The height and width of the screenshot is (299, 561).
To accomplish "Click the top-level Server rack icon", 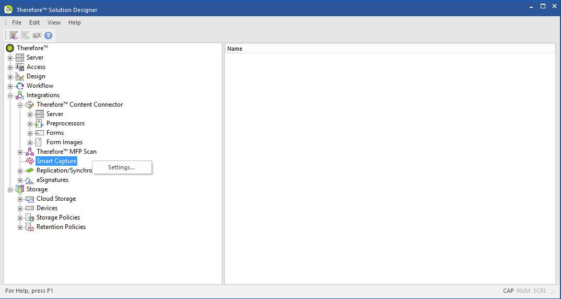I will pyautogui.click(x=20, y=57).
